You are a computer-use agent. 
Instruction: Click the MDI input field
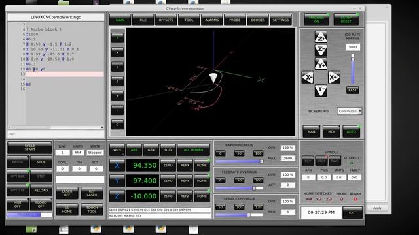tap(56, 134)
